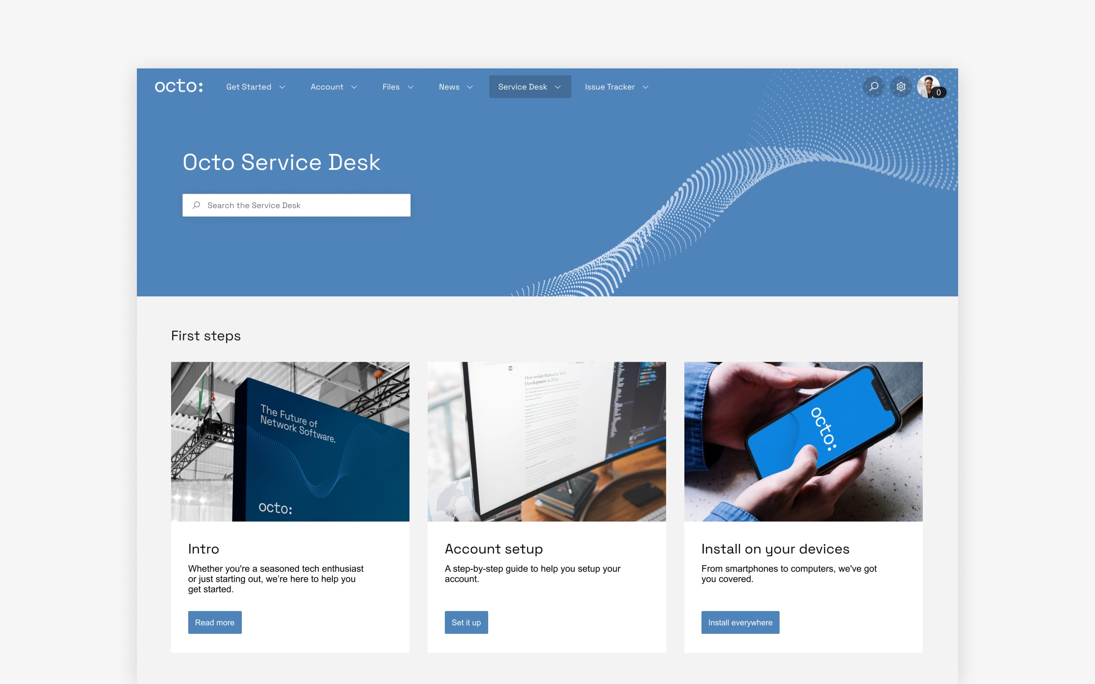
Task: Expand the Account navigation dropdown
Action: [333, 87]
